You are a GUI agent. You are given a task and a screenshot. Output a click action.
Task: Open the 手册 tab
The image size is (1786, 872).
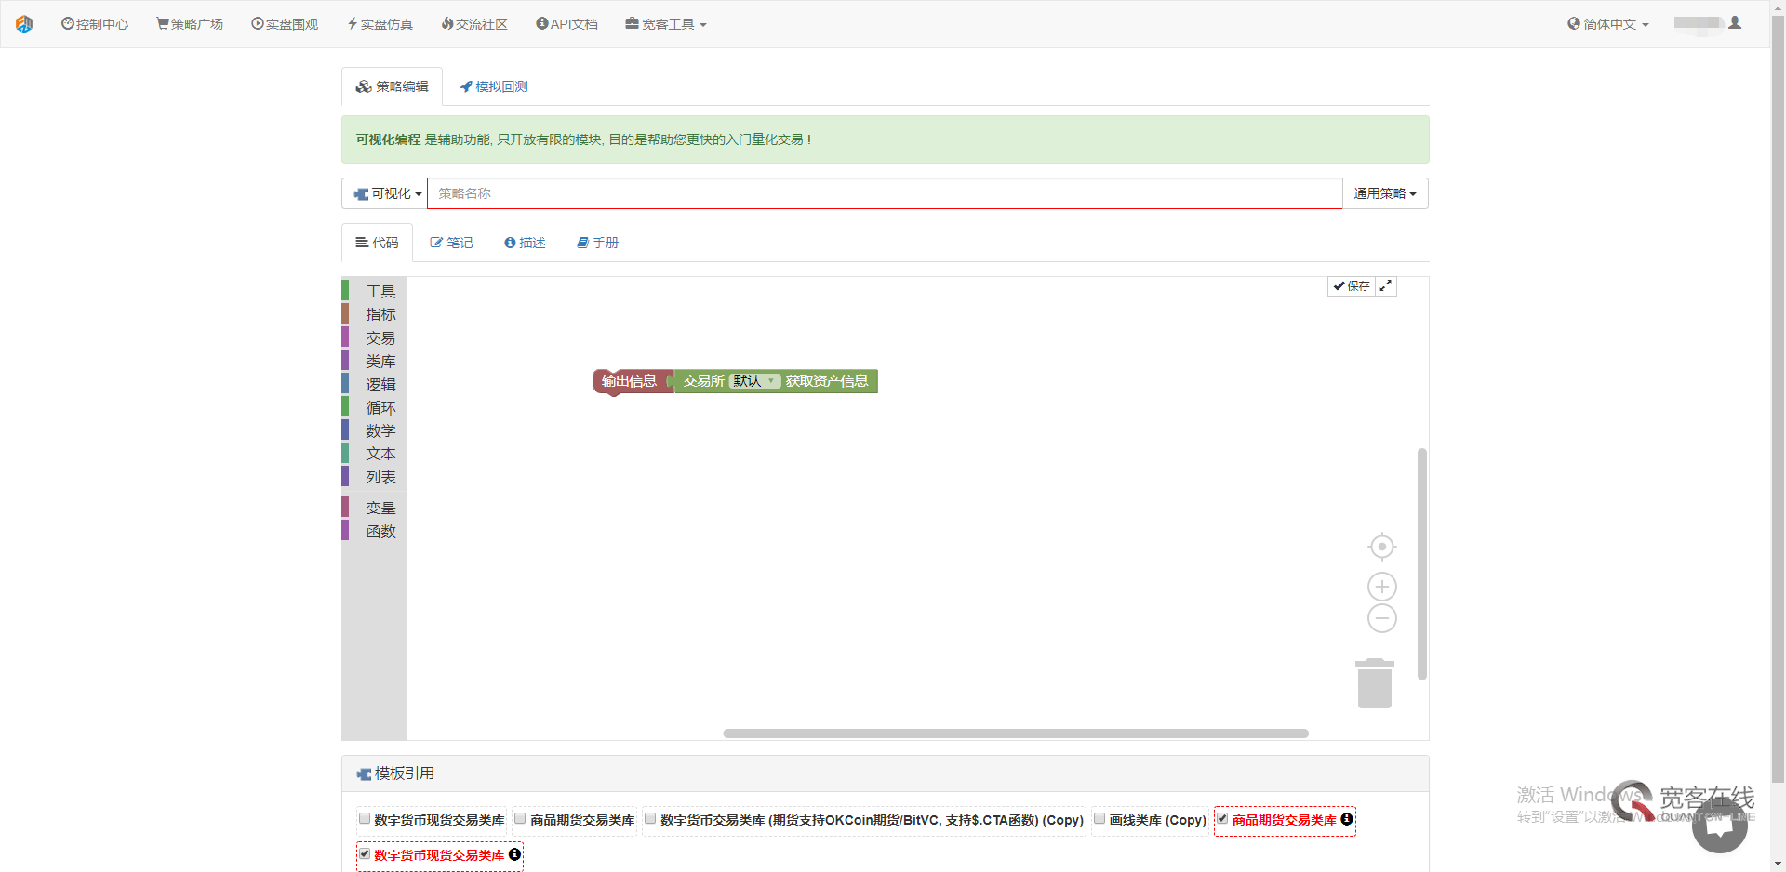(598, 243)
